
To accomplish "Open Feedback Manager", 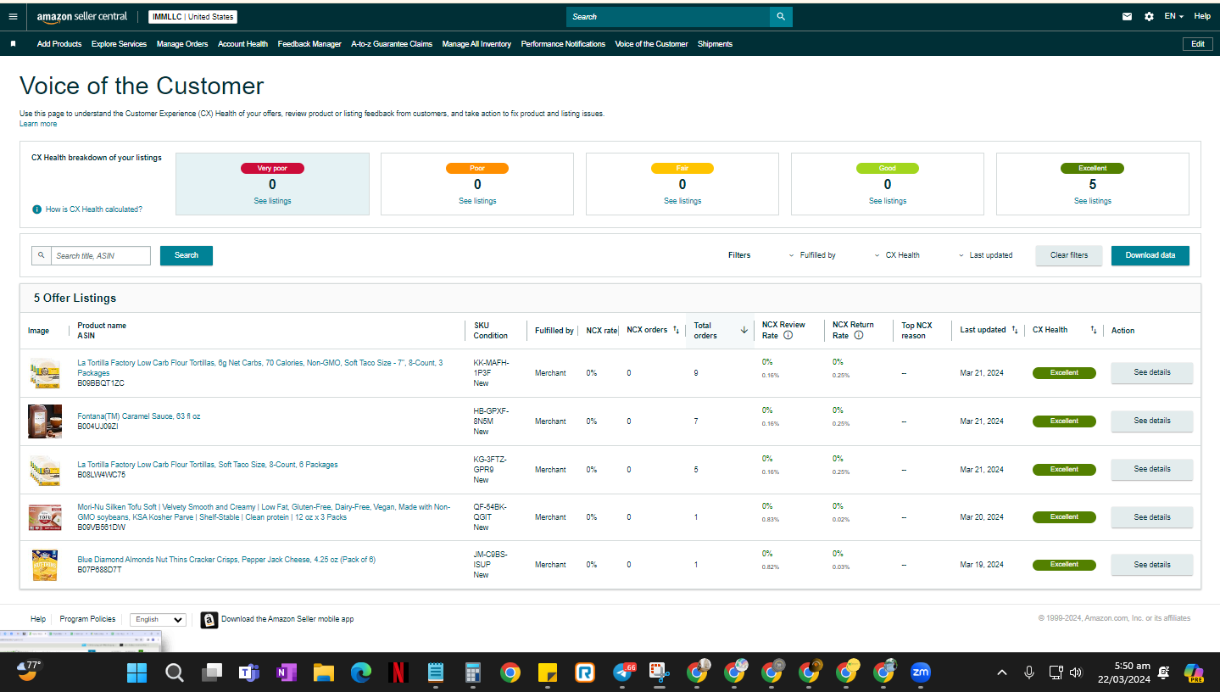I will (309, 44).
